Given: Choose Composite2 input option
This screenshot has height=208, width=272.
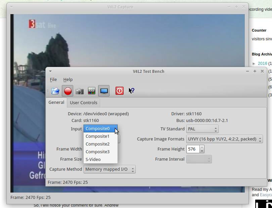Looking at the screenshot, I should pos(100,144).
